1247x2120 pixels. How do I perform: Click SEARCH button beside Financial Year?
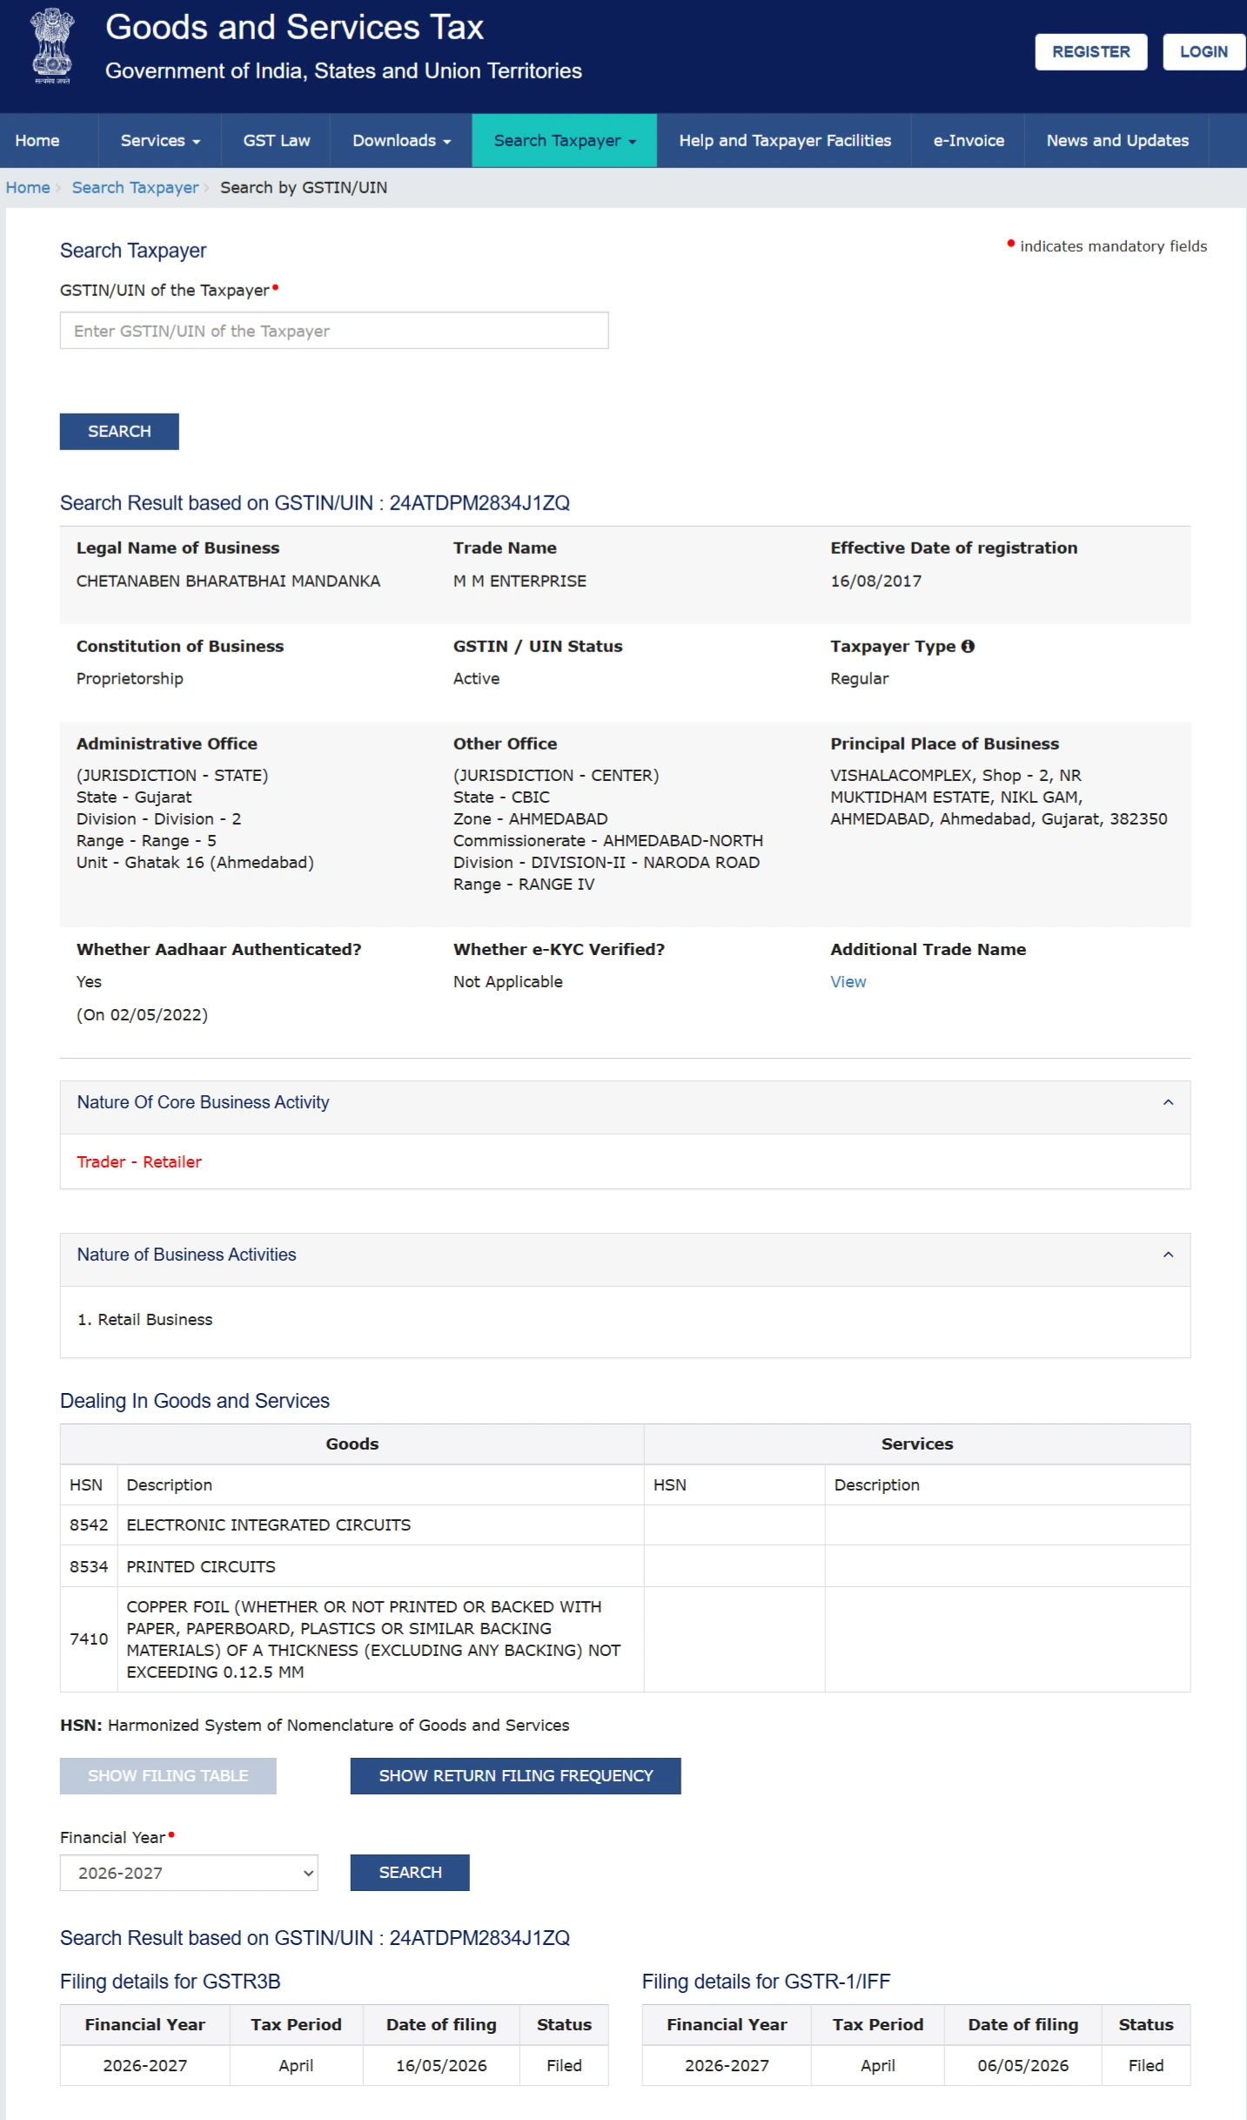410,1873
